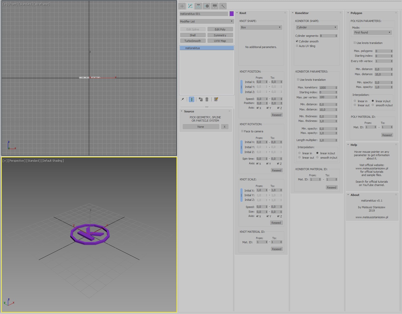Enable Auto UV tiling checkbox
This screenshot has height=314, width=402.
click(x=297, y=46)
